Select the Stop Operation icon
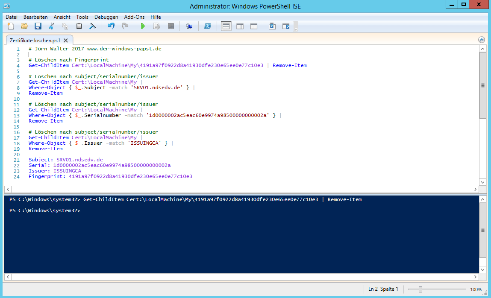 [x=171, y=26]
